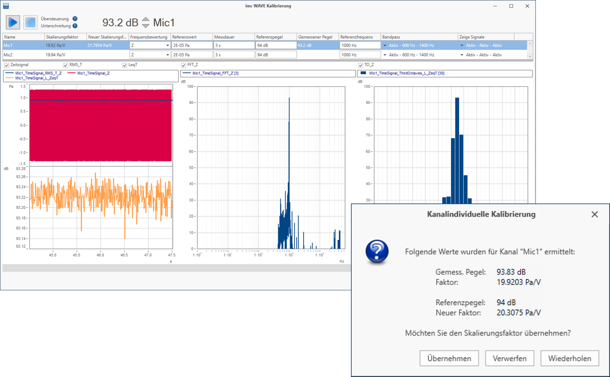Screen dimensions: 610x377
Task: Start calibration with the play button
Action: 13,23
